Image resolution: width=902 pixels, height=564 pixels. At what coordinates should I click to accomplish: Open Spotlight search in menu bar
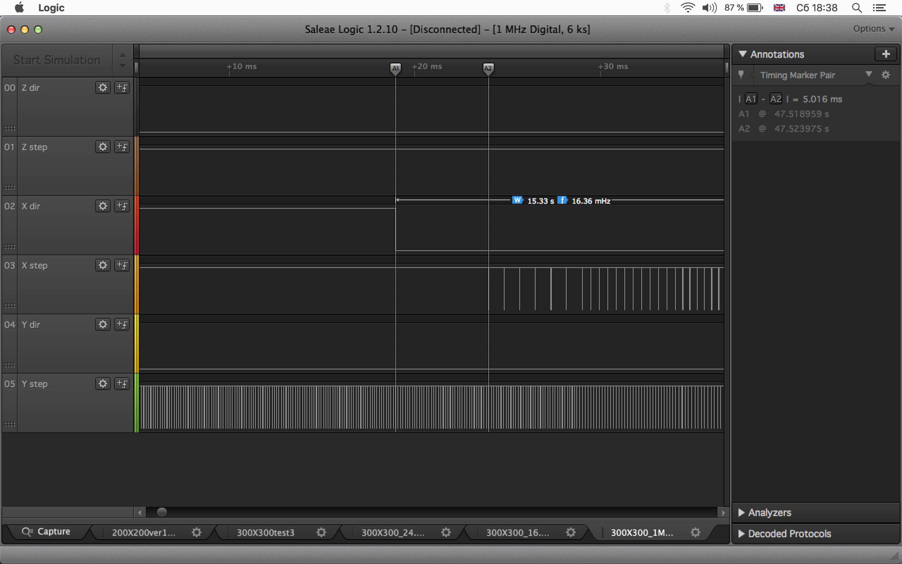(857, 8)
